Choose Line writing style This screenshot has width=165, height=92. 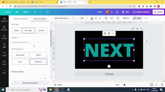coord(20,62)
